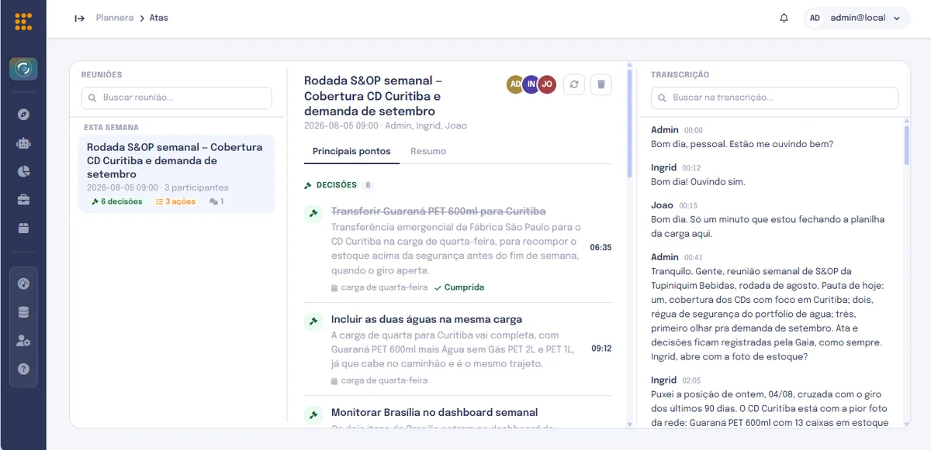
Task: Click the Cumprida status label
Action: coord(459,287)
